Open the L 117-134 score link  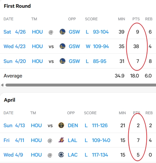96,155
